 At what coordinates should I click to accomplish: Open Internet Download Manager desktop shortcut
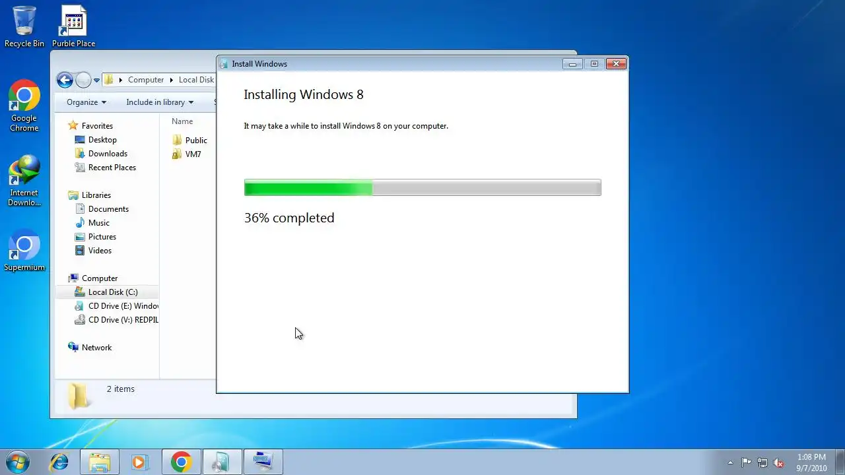pyautogui.click(x=24, y=181)
